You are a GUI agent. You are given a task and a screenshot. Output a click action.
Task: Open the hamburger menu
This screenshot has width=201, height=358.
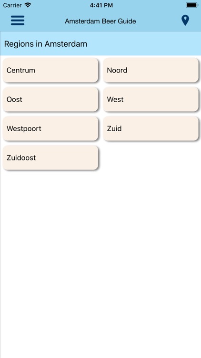[18, 21]
